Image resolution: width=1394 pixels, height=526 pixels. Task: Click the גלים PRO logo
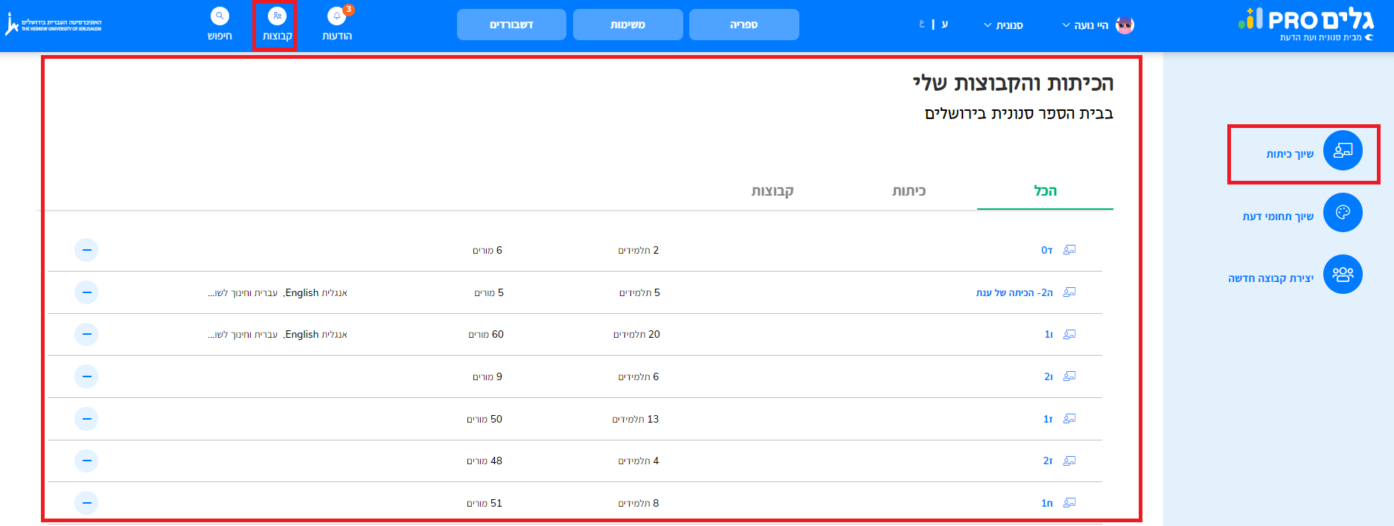[1305, 25]
